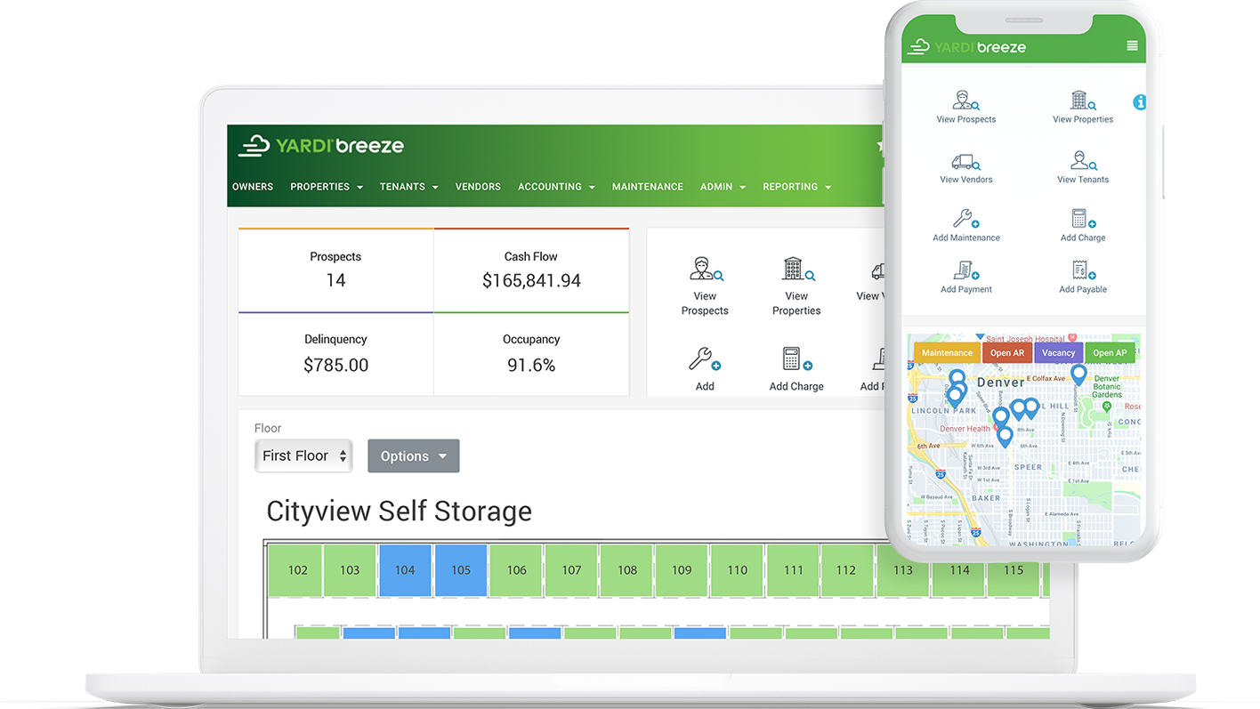Open the hamburger menu on phone header
Screen dimensions: 1260x709
point(1132,46)
